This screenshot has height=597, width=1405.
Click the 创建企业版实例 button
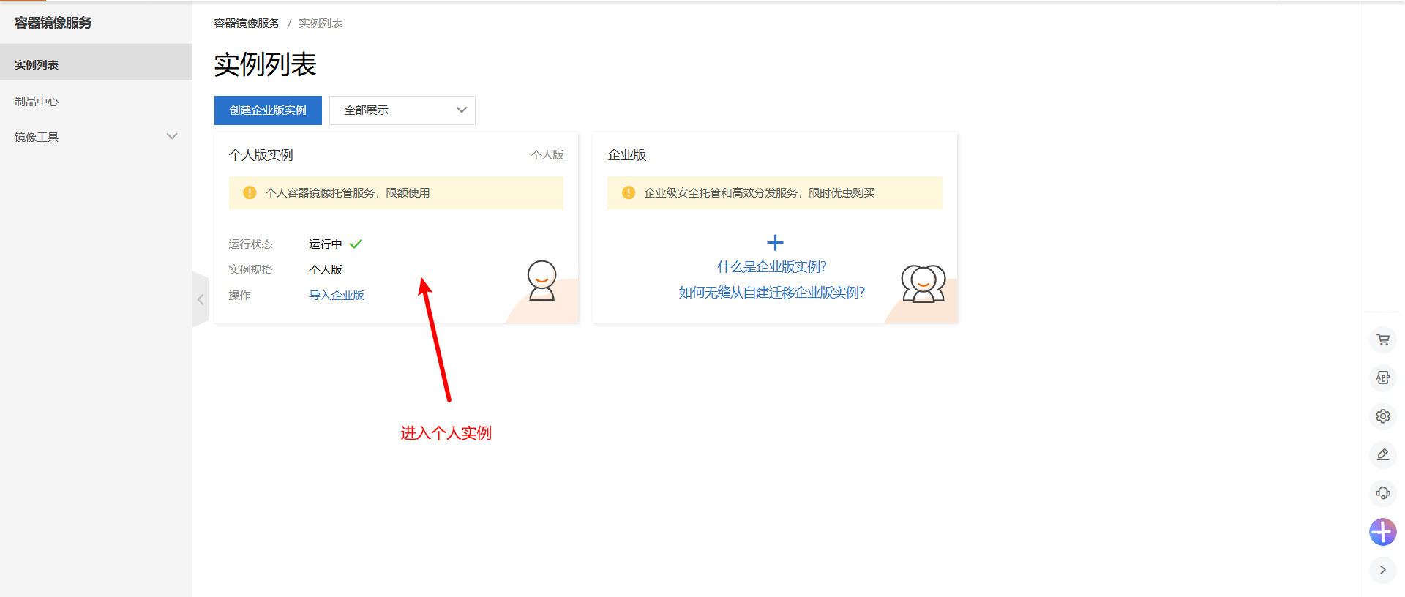pyautogui.click(x=268, y=110)
